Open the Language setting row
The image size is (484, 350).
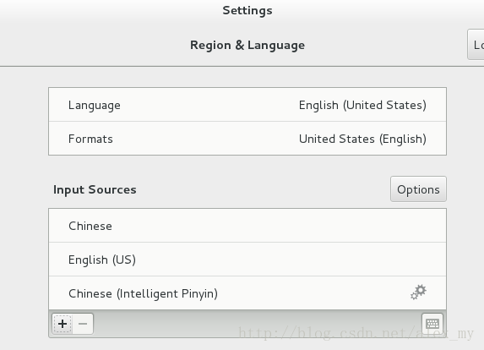247,105
